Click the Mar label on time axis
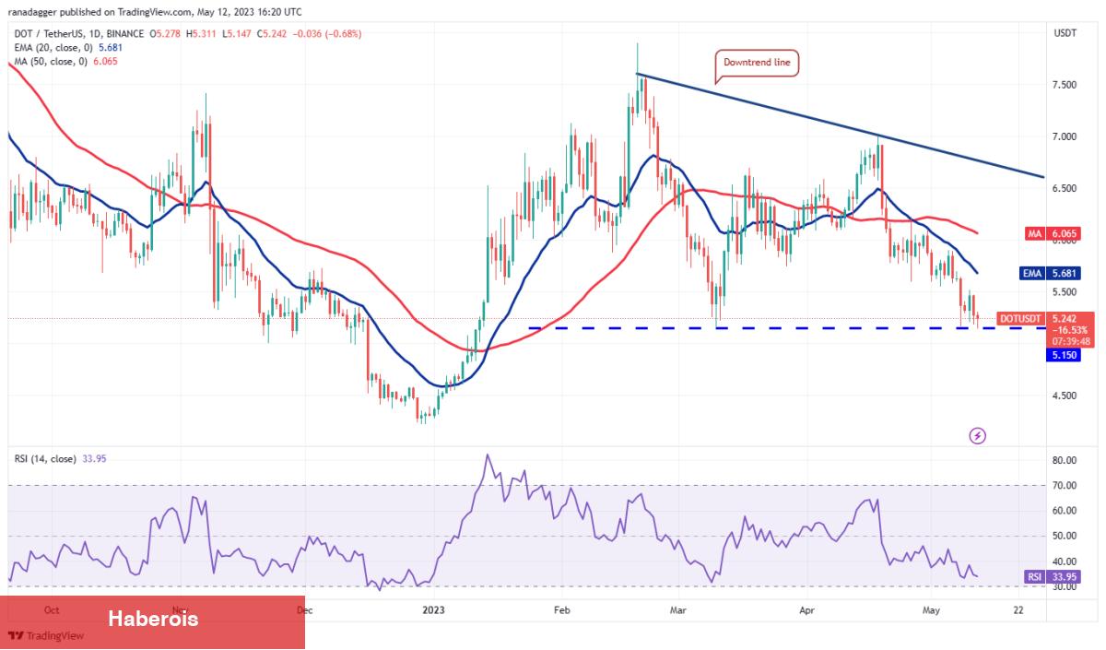 click(679, 610)
